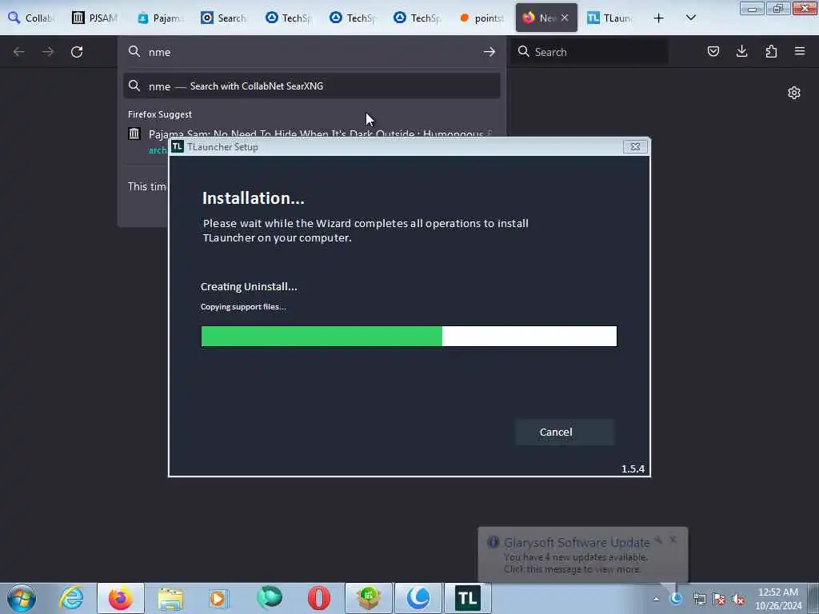Viewport: 819px width, 614px height.
Task: Expand the list all tabs dropdown
Action: click(690, 18)
